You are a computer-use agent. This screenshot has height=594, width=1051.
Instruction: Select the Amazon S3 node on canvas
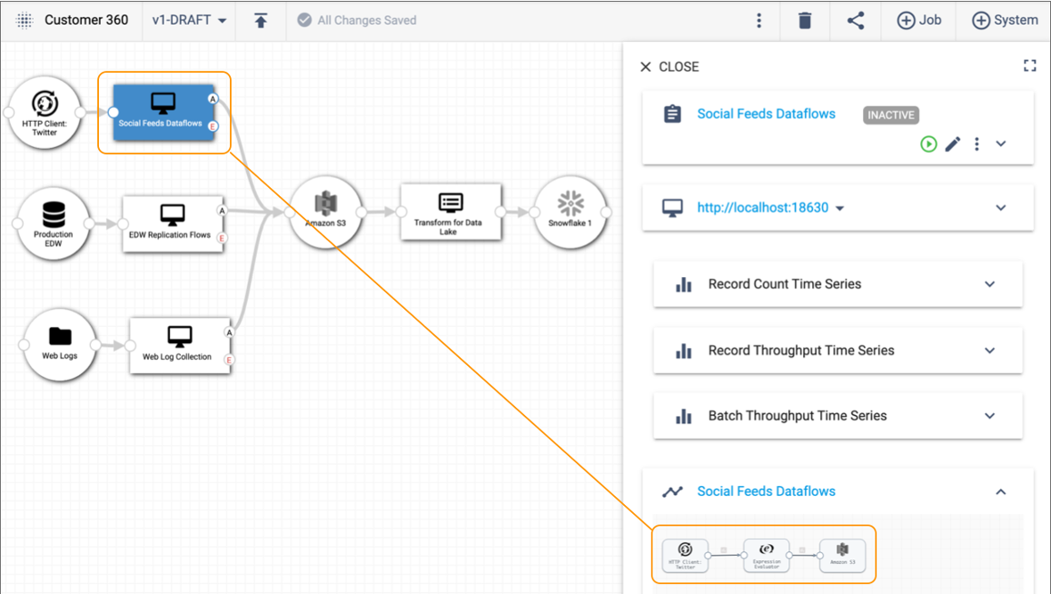[326, 212]
